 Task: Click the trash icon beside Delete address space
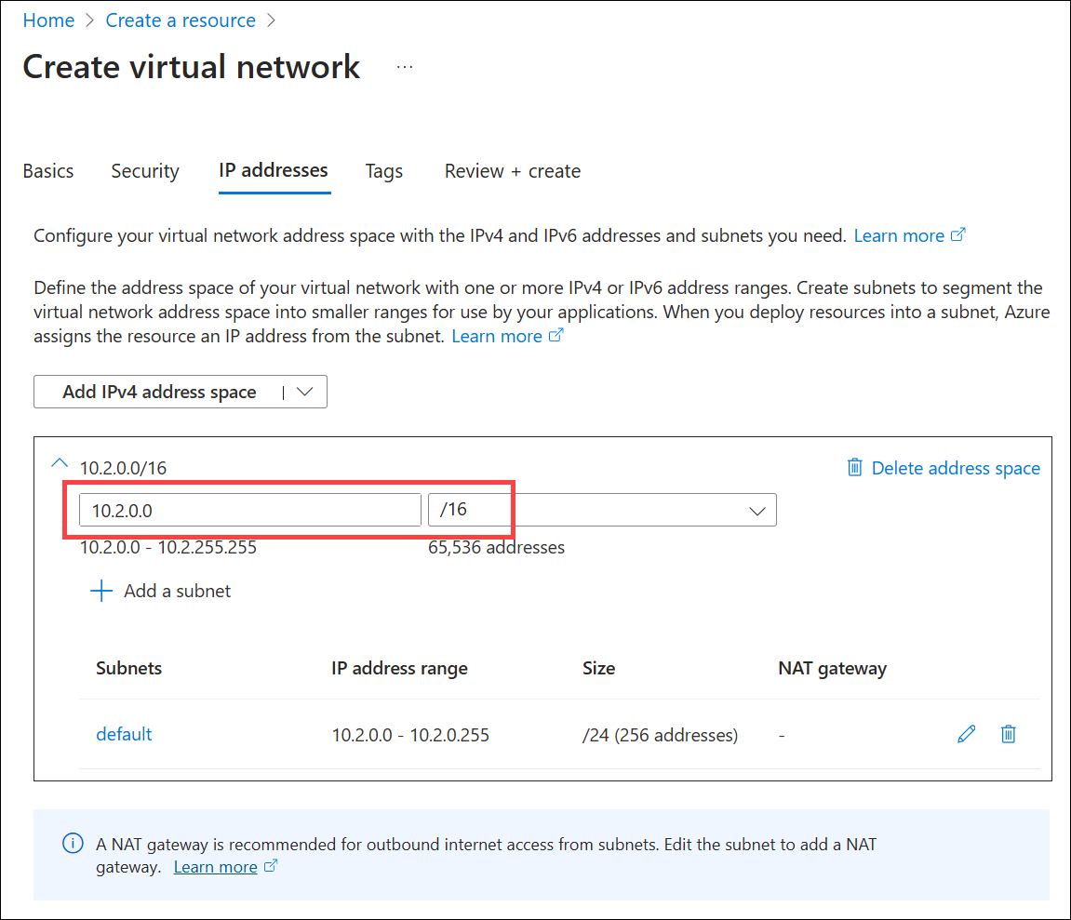[854, 468]
